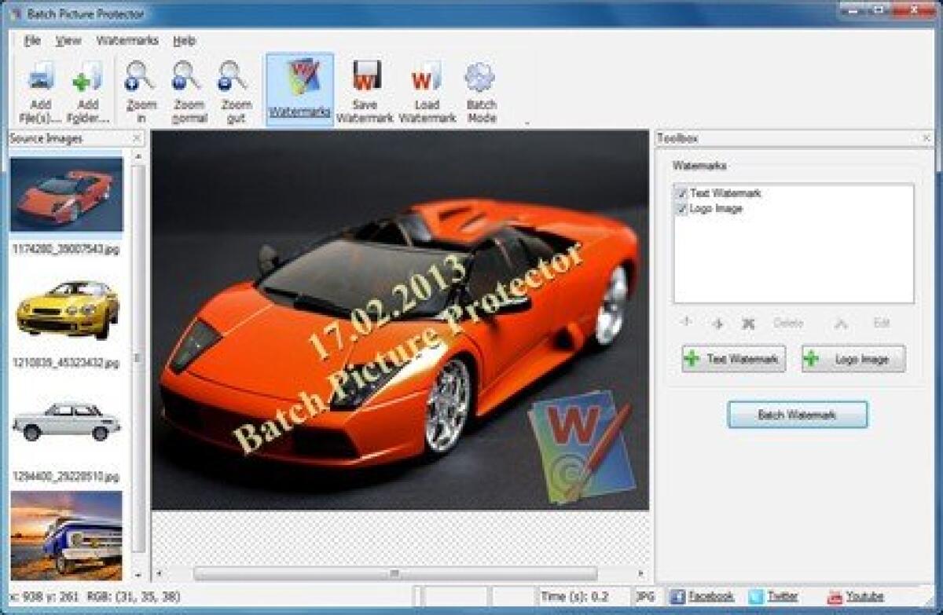This screenshot has width=943, height=615.
Task: Click the Save Watermark toolbar icon
Action: pos(365,86)
